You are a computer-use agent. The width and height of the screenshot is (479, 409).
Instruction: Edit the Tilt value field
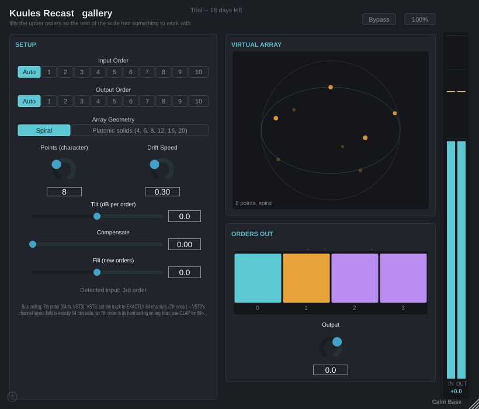coord(185,216)
